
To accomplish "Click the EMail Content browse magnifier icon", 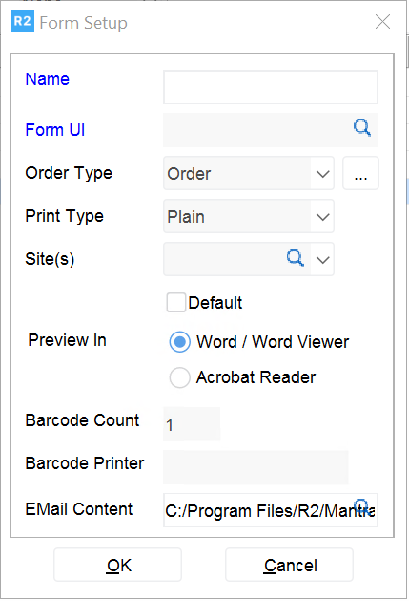I will (x=363, y=506).
